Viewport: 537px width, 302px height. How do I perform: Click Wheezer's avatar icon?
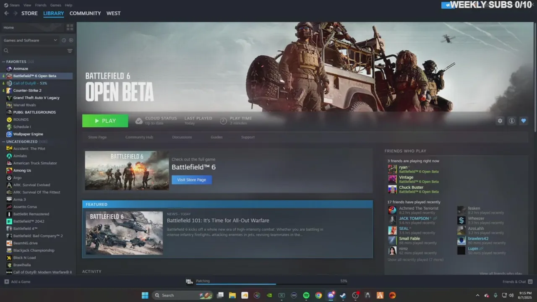461,220
